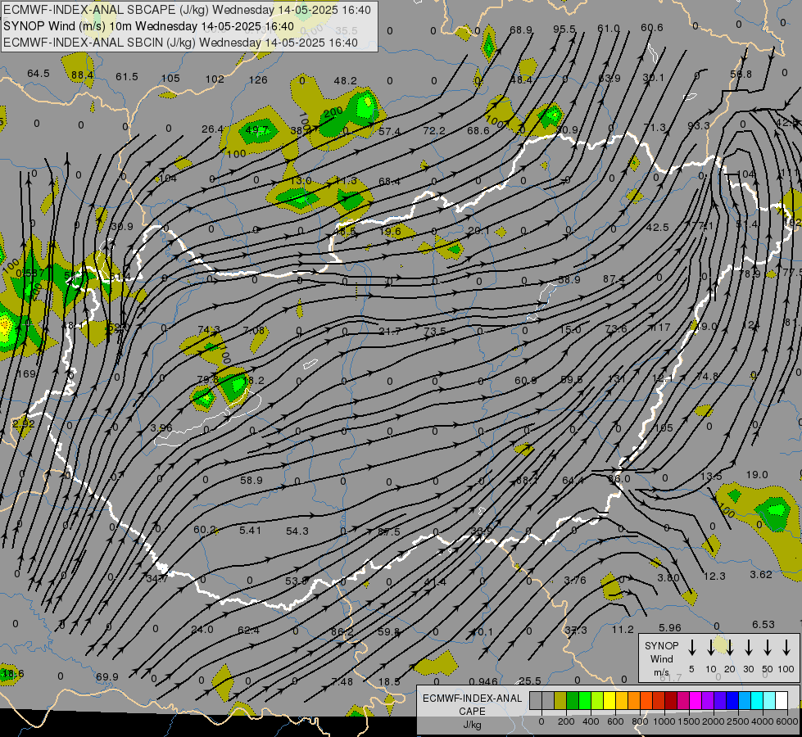Pick the bright magenta swatch in CAPE scale
This screenshot has width=802, height=737.
pos(696,701)
